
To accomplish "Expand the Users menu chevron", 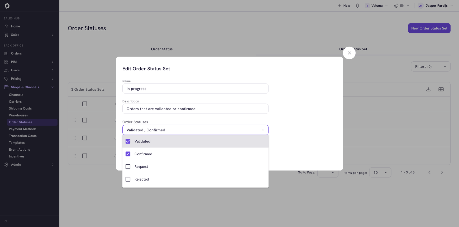I will pyautogui.click(x=53, y=70).
